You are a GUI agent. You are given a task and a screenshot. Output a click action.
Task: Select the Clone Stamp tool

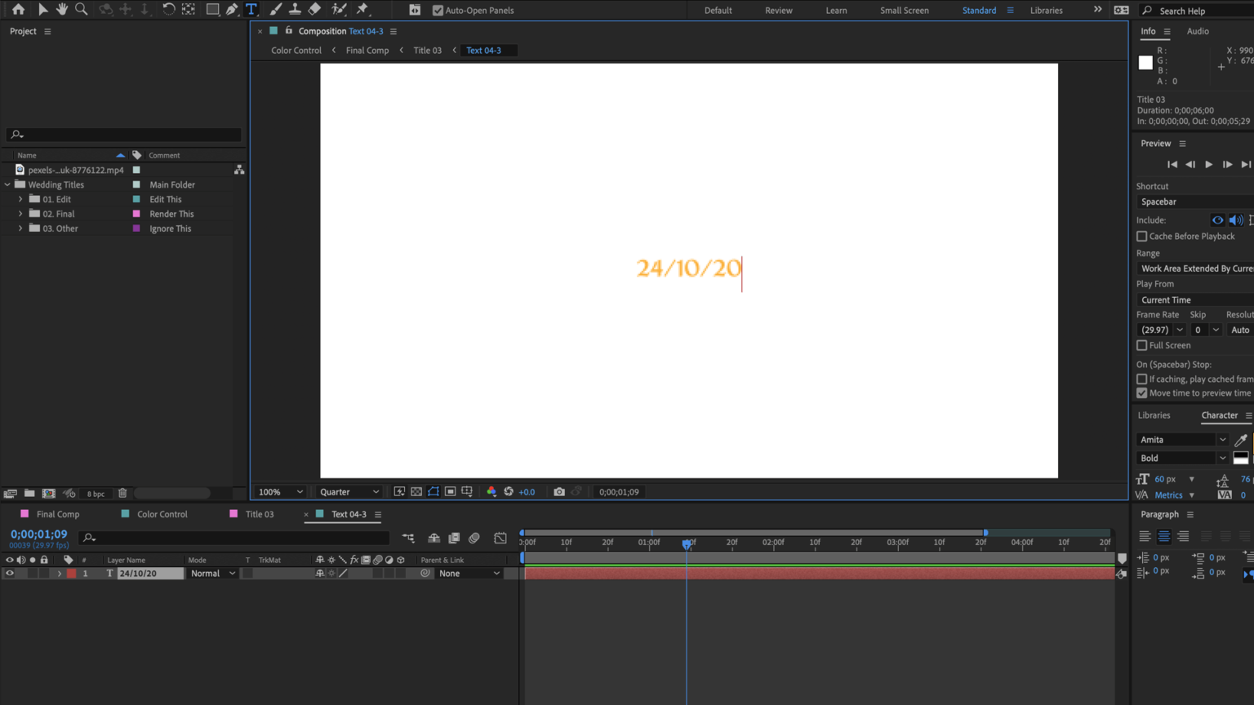click(x=295, y=9)
